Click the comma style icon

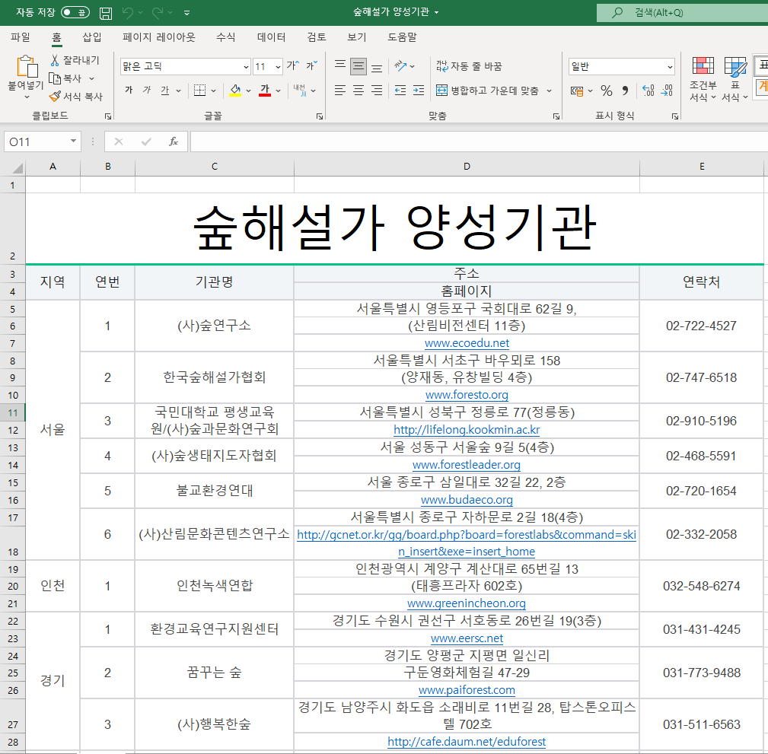pos(625,91)
